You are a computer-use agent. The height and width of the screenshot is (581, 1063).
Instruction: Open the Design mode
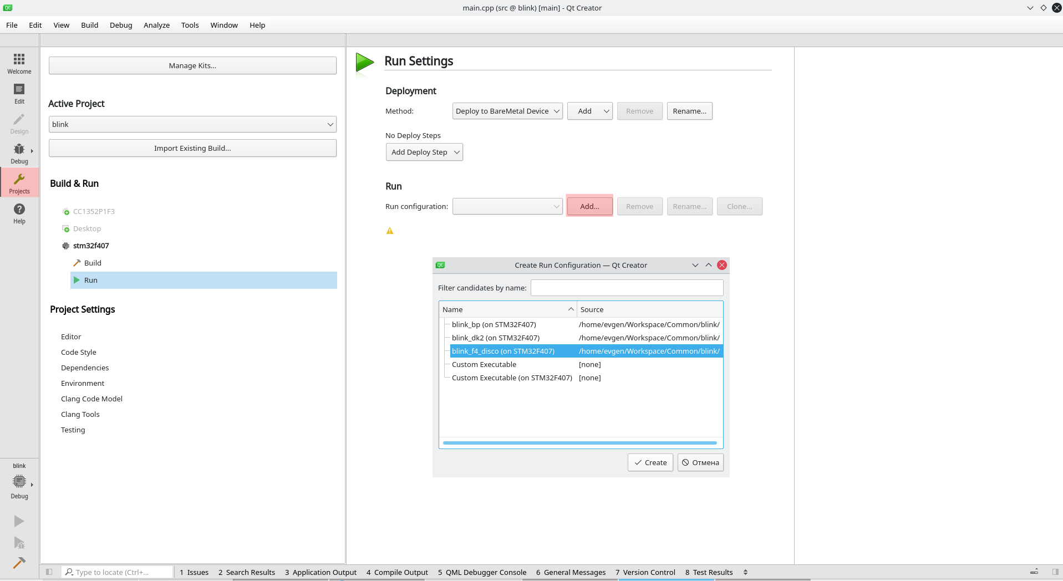tap(19, 123)
